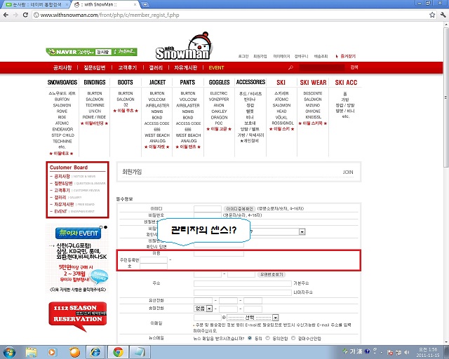Click the postal code search button
This screenshot has width=449, height=359.
(x=272, y=275)
